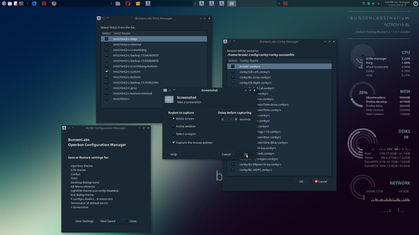This screenshot has height=235, width=419.
Task: Open the clipboard manager tray icon
Action: click(x=363, y=3)
